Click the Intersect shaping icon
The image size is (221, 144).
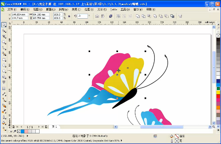[x=149, y=16]
